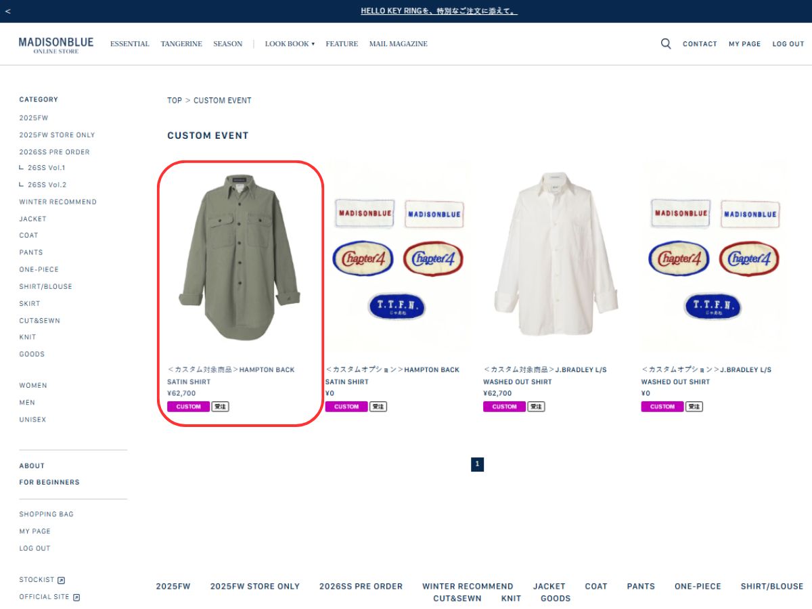Screen dimensions: 812x609
Task: Go to MAIL MAGAZINE menu item
Action: click(x=398, y=44)
